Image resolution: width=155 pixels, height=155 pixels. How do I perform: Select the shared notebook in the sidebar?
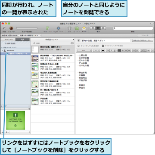(x=15, y=53)
